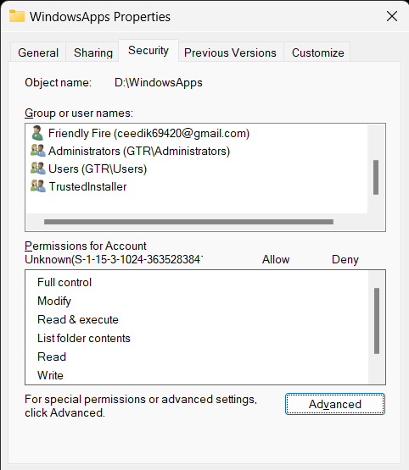Switch to the General tab
The image size is (409, 470).
[38, 53]
